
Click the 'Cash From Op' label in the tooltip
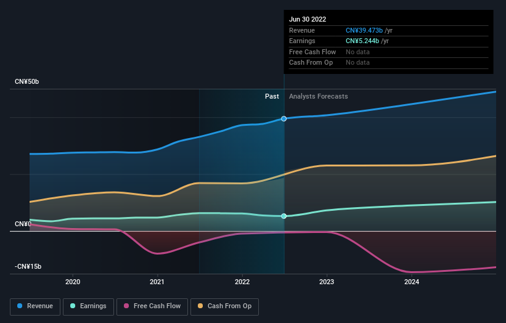tap(311, 63)
